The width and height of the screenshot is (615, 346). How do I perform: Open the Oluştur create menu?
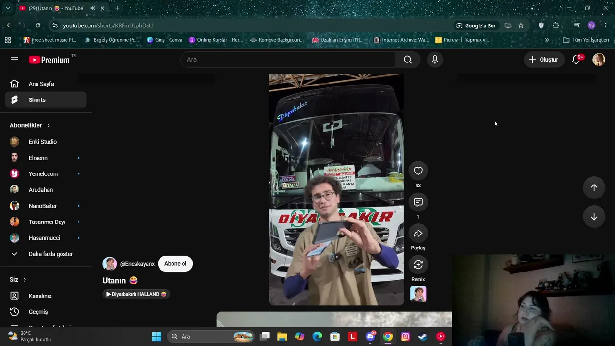544,60
